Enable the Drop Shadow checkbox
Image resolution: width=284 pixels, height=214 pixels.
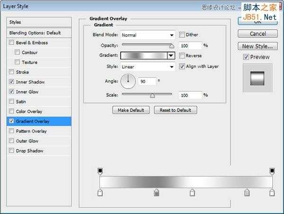click(11, 150)
